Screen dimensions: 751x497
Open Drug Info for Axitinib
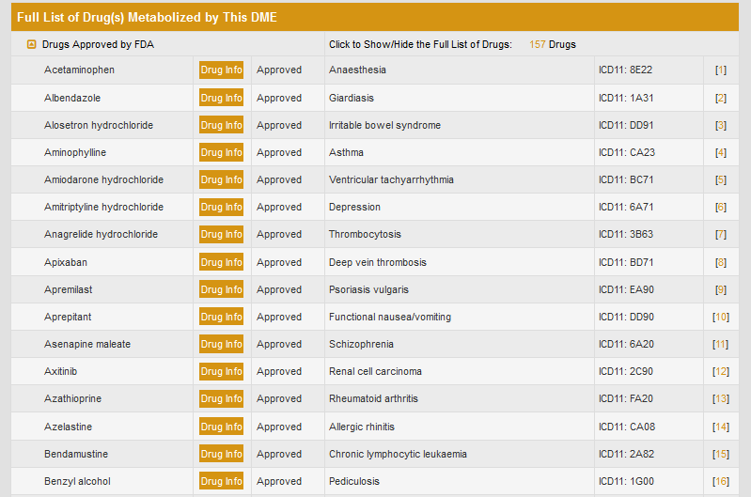[x=221, y=371]
